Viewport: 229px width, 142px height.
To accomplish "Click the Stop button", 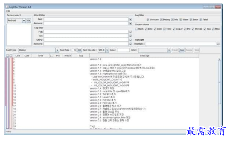I will (197, 50).
